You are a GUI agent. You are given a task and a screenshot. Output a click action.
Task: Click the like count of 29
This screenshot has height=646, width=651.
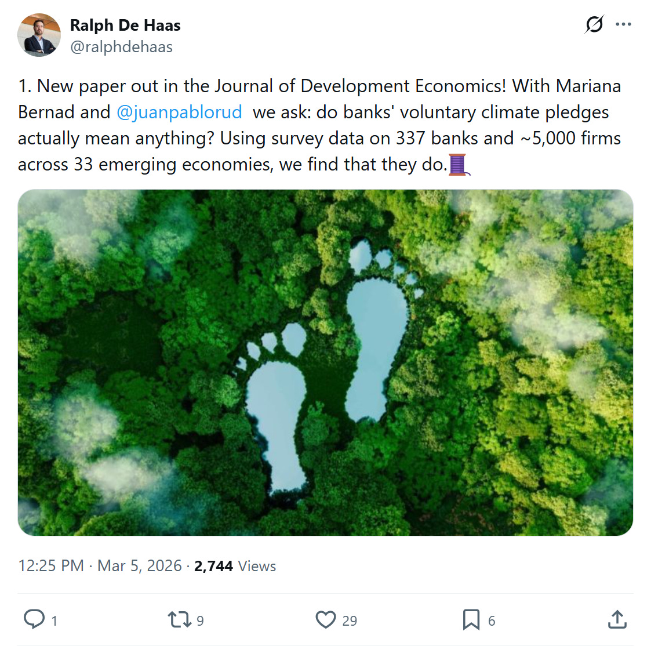[350, 621]
